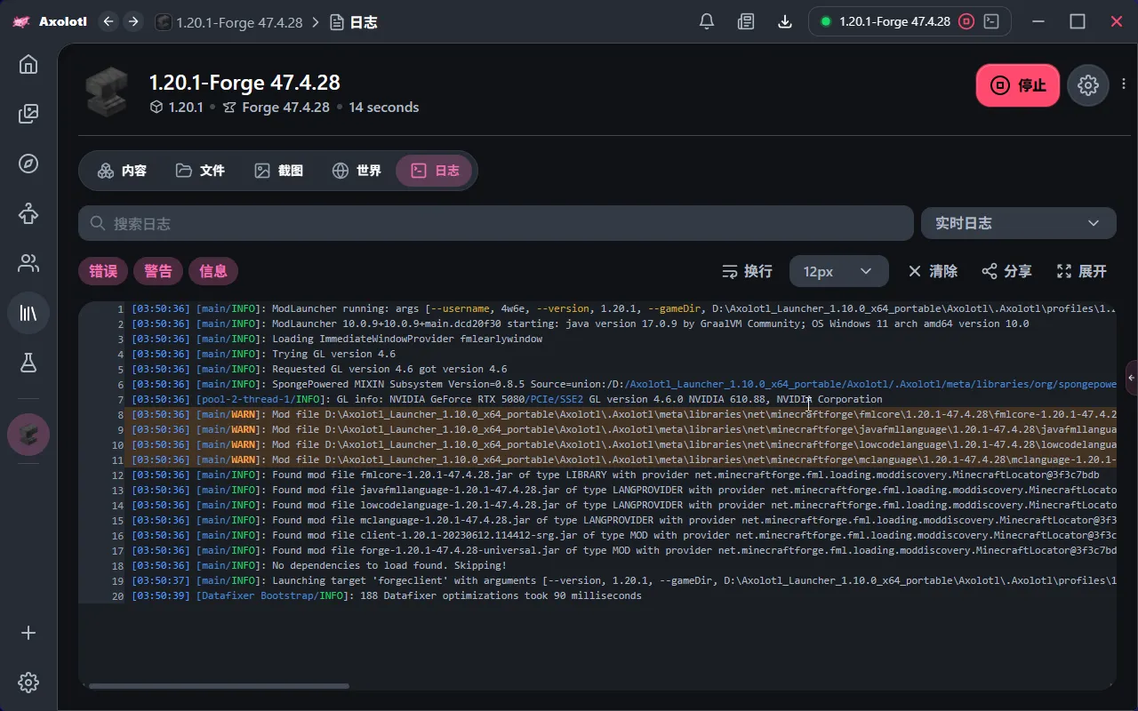
Task: Open the three-dot more options menu
Action: pyautogui.click(x=1125, y=84)
